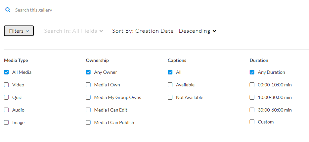Check the Quiz media type box
The width and height of the screenshot is (309, 142).
pyautogui.click(x=6, y=97)
